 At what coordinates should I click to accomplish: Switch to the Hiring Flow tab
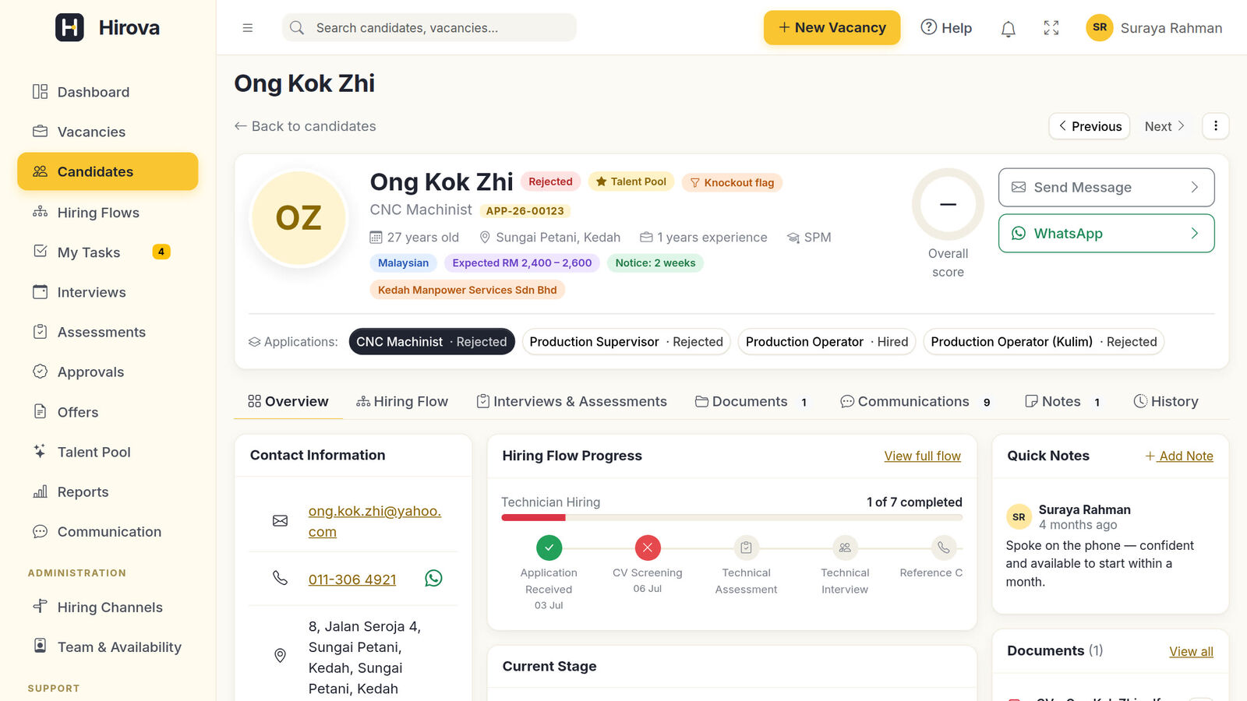[402, 401]
